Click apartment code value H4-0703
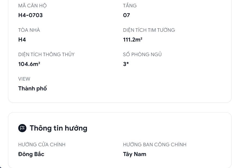Viewport: 232px width, 168px height. 30,15
